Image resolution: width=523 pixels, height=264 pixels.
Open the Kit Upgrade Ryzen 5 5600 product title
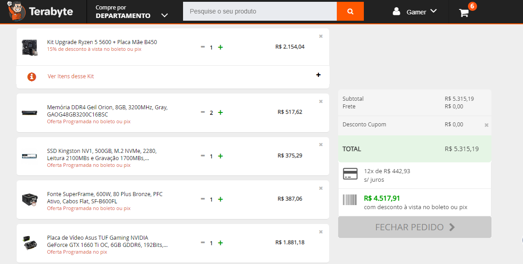[102, 42]
